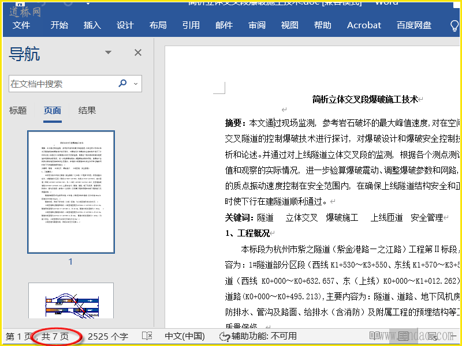
Task: Click the heading 1、工程概况
Action: (248, 234)
